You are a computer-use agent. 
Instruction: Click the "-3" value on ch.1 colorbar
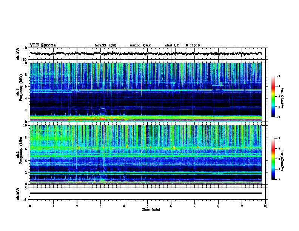[278, 76]
